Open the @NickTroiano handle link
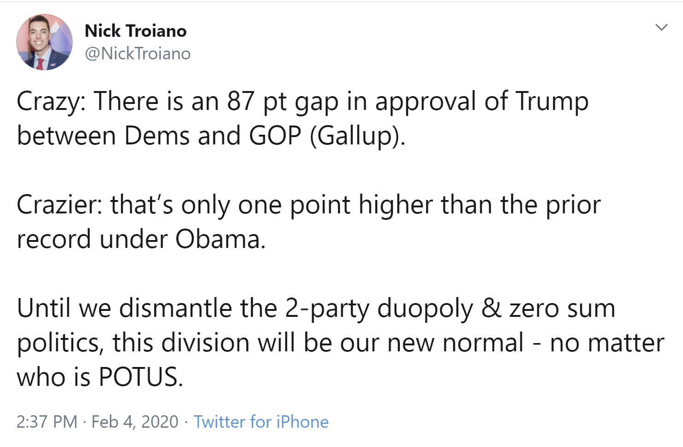Screen dimensions: 683x447 point(137,54)
